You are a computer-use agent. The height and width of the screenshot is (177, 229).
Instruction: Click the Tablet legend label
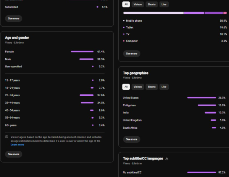coord(130,27)
